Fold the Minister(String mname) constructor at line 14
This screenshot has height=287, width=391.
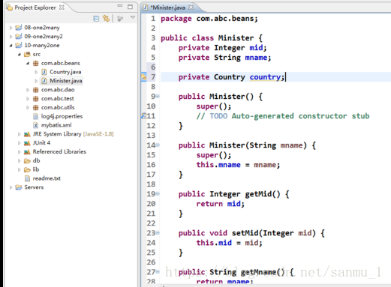pyautogui.click(x=158, y=145)
